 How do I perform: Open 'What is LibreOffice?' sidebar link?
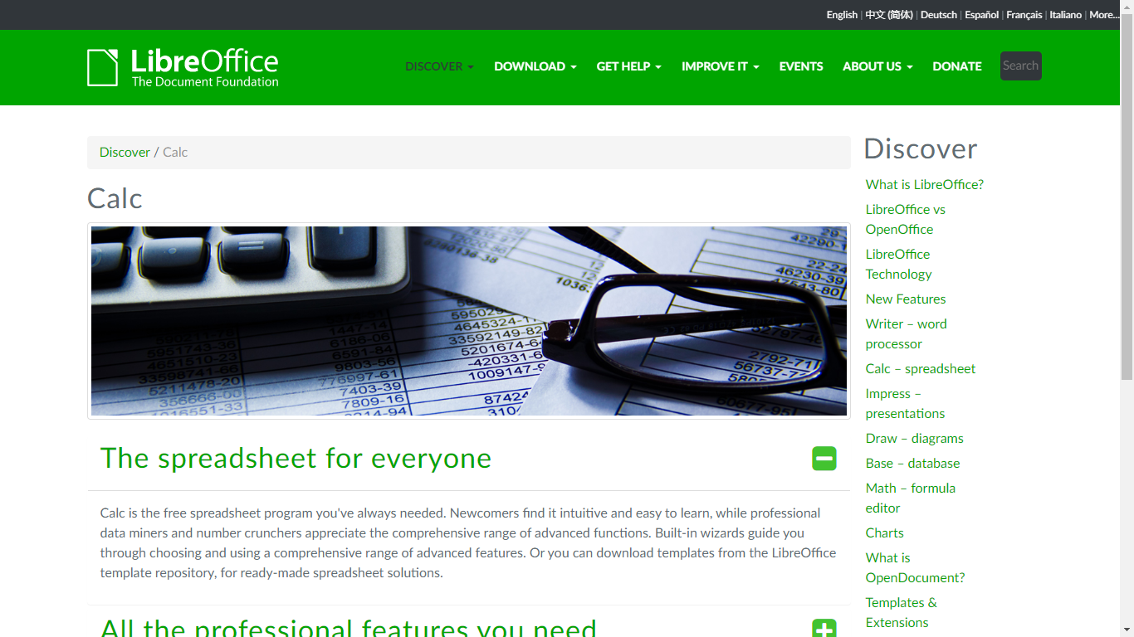click(x=925, y=185)
